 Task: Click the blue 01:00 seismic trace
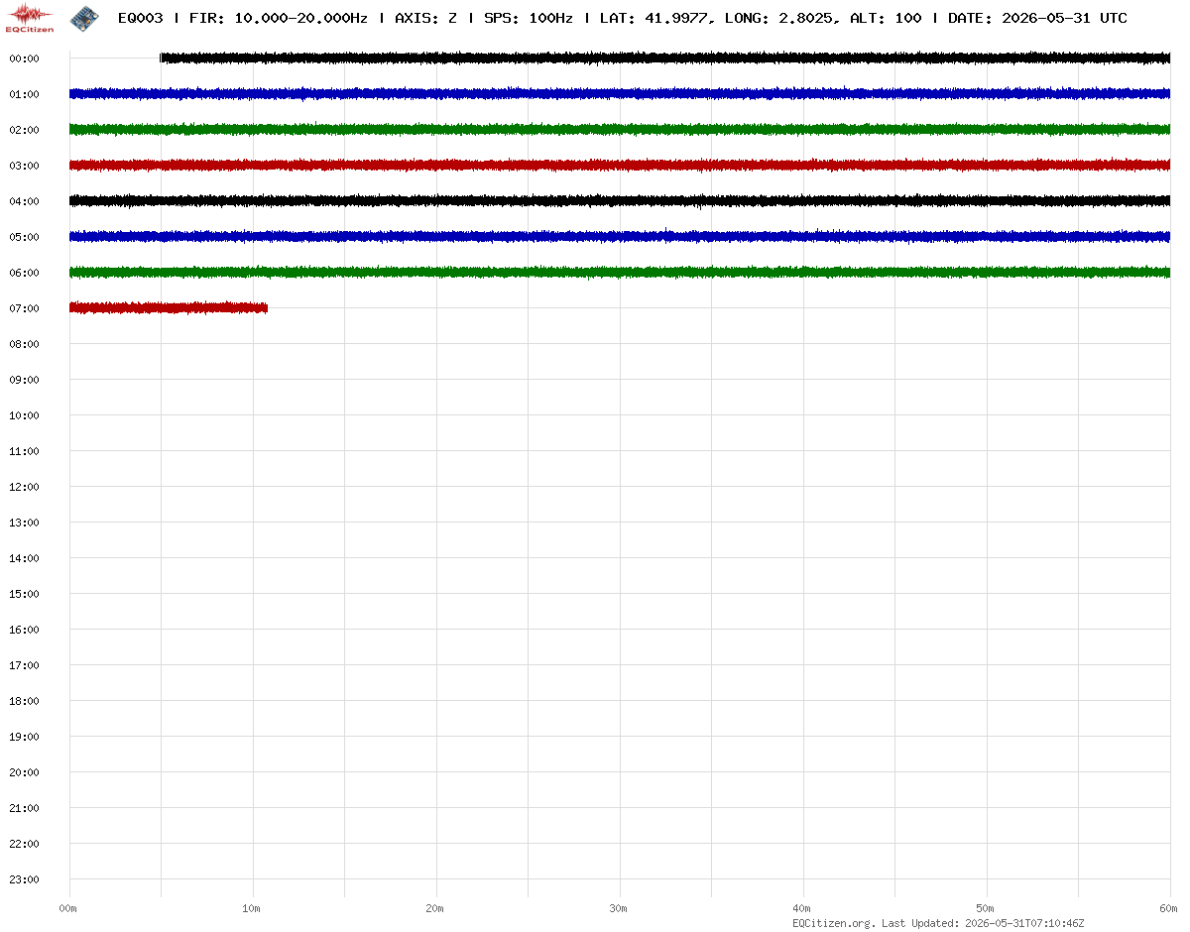click(620, 94)
